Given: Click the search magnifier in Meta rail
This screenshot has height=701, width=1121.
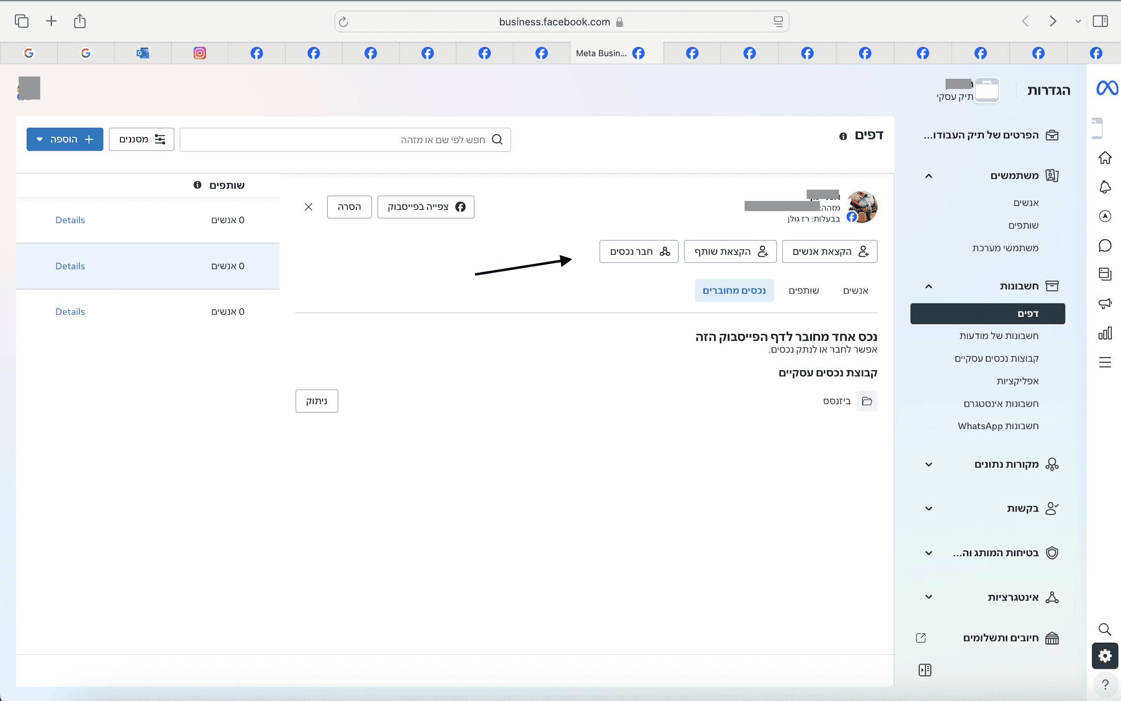Looking at the screenshot, I should click(1105, 629).
